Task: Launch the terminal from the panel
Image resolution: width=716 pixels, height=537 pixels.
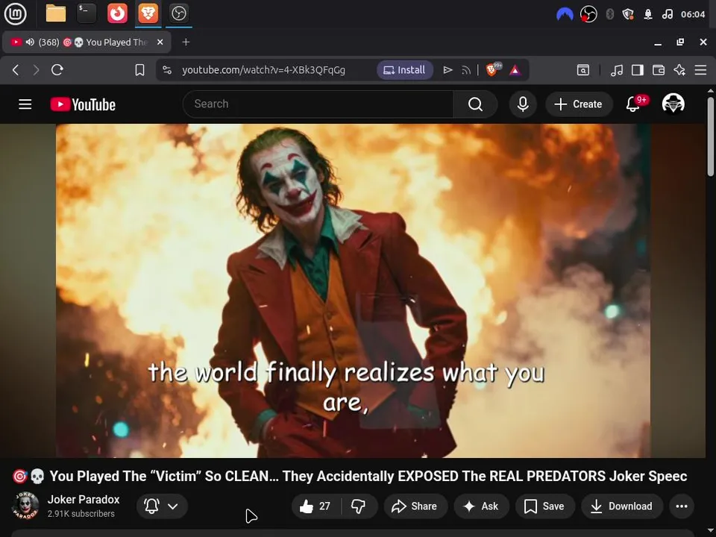Action: tap(87, 13)
